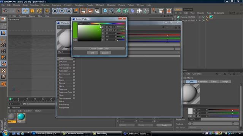Select the Points mode sidebar icon
The image size is (243, 136).
click(3, 45)
